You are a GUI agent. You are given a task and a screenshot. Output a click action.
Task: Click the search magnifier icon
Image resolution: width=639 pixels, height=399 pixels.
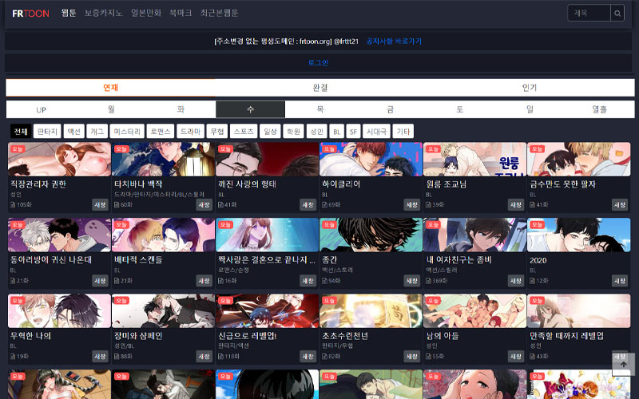tap(617, 13)
